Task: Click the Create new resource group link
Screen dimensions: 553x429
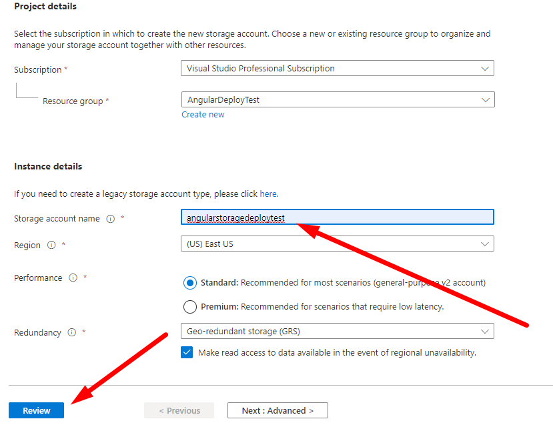Action: point(203,115)
